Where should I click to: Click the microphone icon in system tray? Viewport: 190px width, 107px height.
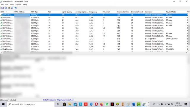(x=162, y=104)
